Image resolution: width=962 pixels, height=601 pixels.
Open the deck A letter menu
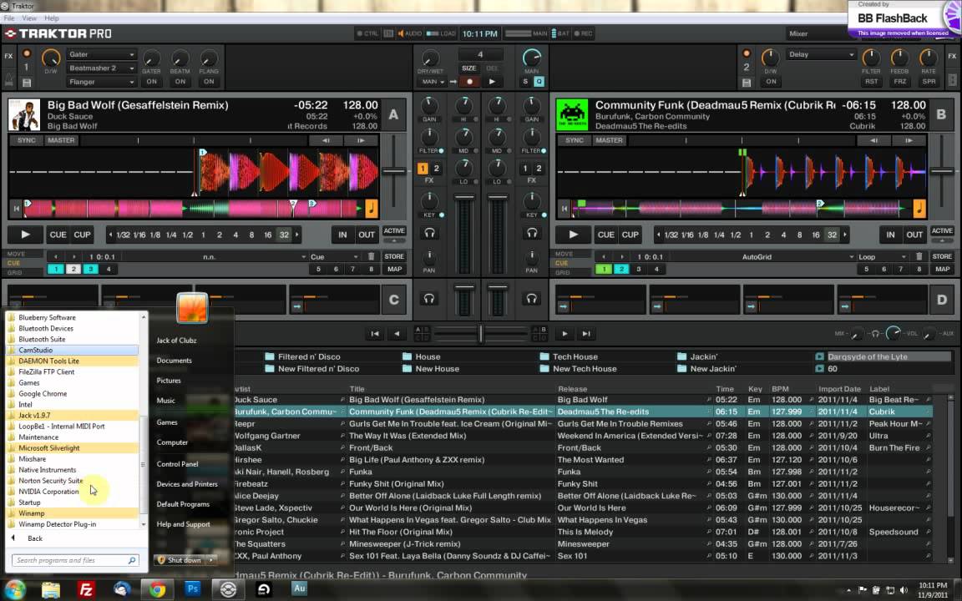pos(393,114)
